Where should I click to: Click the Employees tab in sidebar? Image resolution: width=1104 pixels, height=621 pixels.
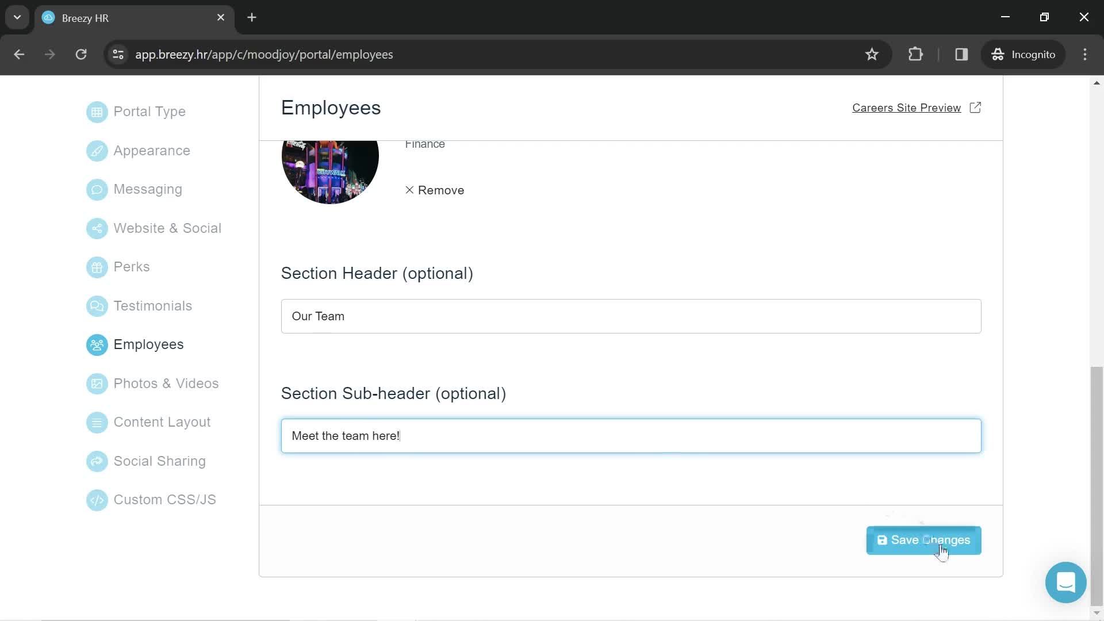(x=148, y=344)
